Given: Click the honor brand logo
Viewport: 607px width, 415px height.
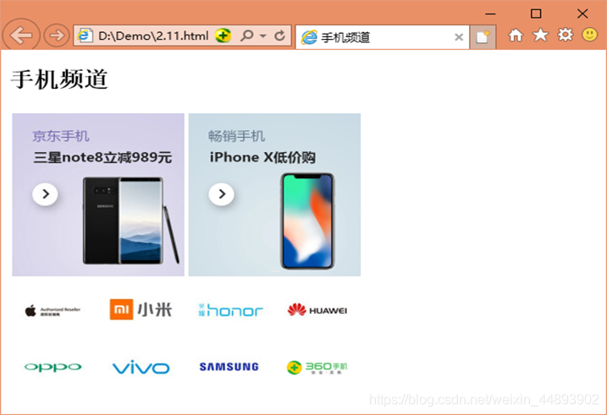Looking at the screenshot, I should click(x=231, y=310).
